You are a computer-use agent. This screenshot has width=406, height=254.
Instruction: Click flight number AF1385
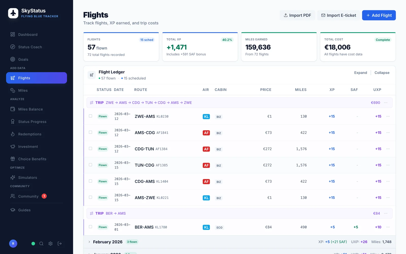[x=162, y=165]
